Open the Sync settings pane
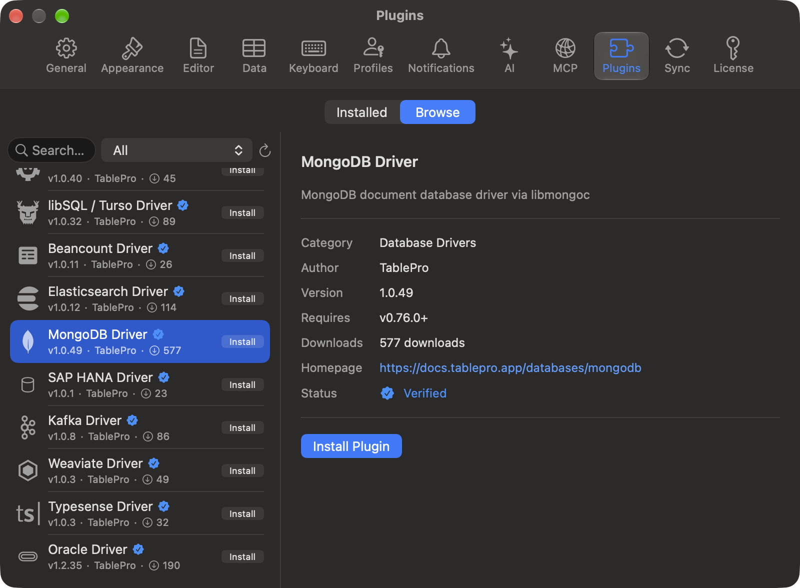This screenshot has width=800, height=588. coord(677,56)
